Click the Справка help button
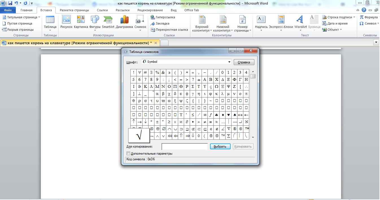This screenshot has width=380, height=200. (x=244, y=62)
